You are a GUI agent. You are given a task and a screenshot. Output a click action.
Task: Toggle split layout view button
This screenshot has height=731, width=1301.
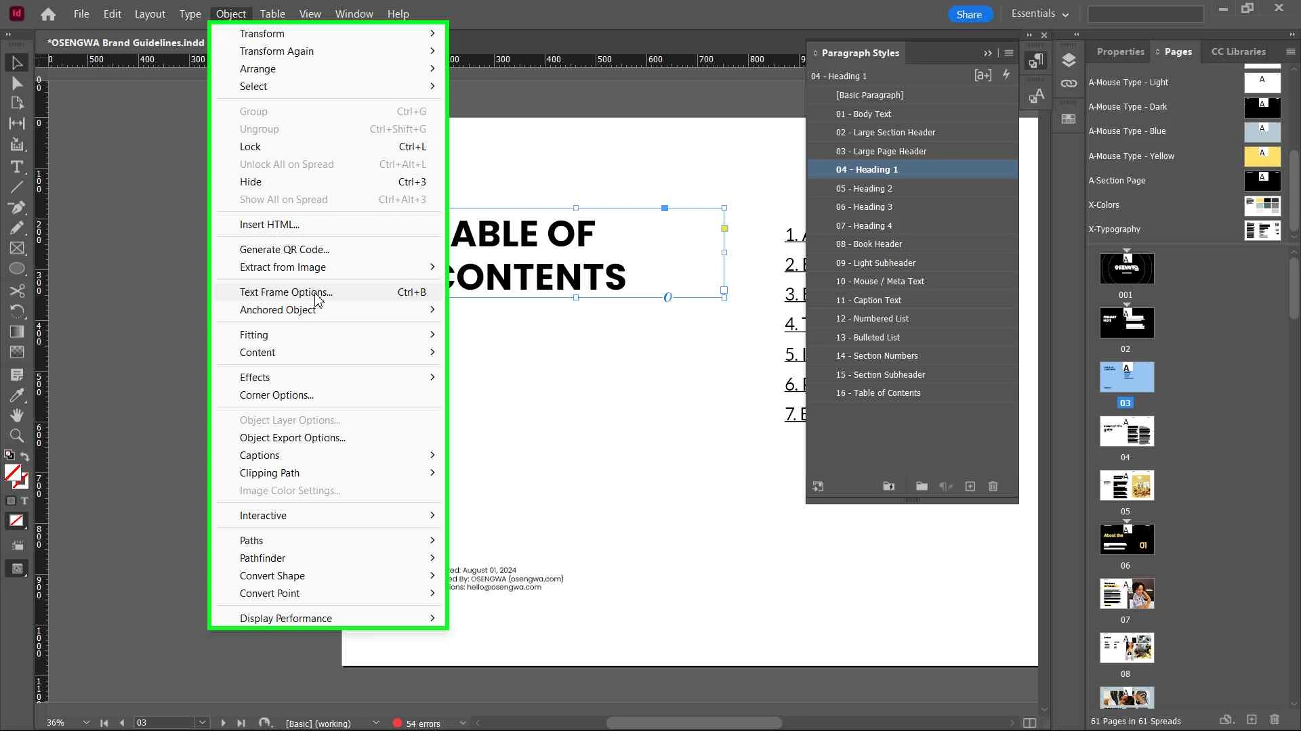(x=1029, y=723)
